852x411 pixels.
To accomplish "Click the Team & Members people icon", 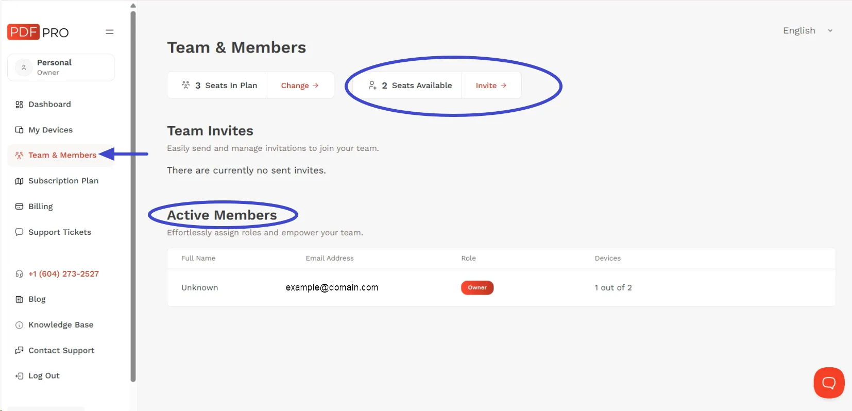I will [x=19, y=155].
